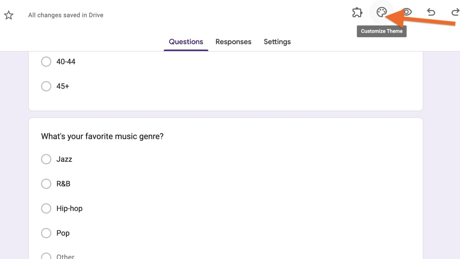Screen dimensions: 460x259
Task: Choose the 45+ age option
Action: (x=46, y=86)
